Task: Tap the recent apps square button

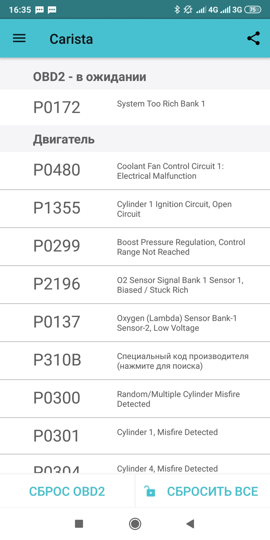Action: (x=79, y=524)
